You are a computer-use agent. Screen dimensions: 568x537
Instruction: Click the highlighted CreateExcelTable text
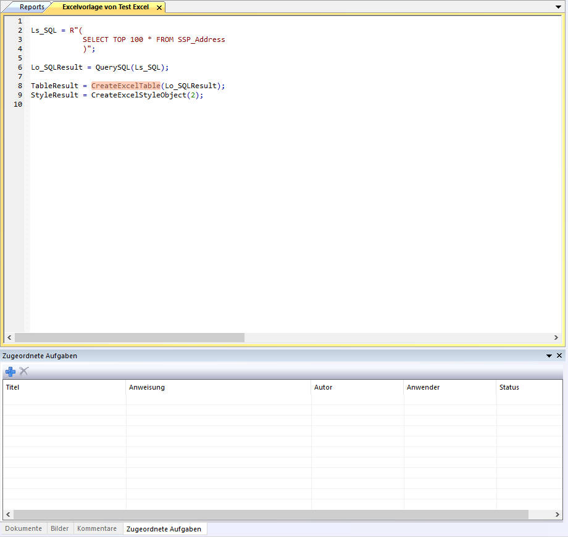point(125,85)
